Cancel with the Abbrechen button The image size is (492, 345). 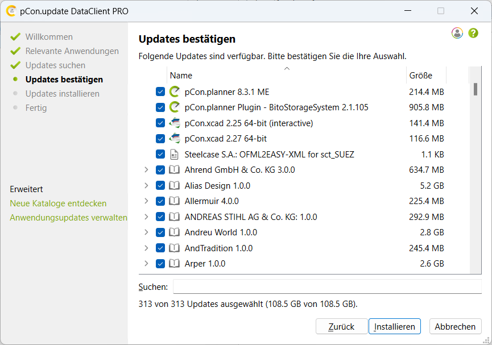tap(455, 326)
